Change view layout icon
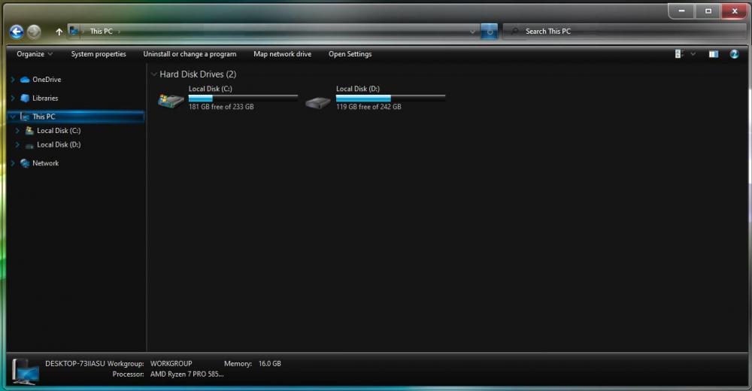This screenshot has width=752, height=391. point(680,54)
